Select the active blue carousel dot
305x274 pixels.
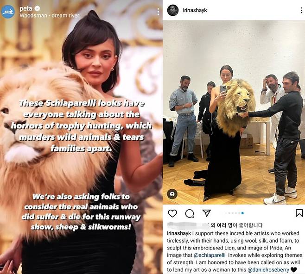point(242,213)
